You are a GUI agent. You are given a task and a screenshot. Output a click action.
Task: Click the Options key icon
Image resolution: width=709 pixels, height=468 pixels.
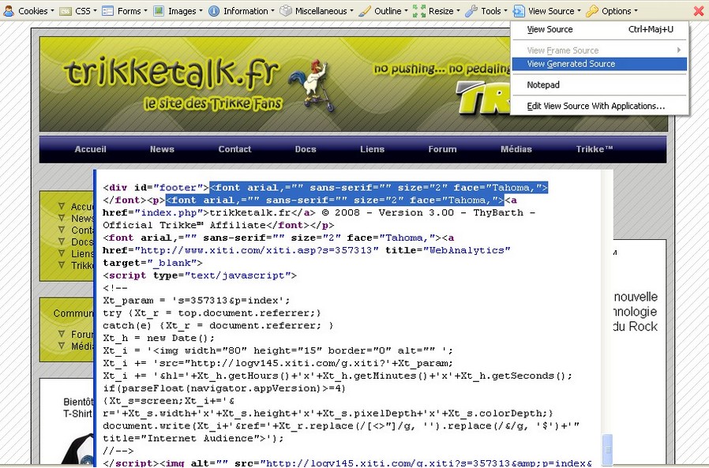pos(592,11)
